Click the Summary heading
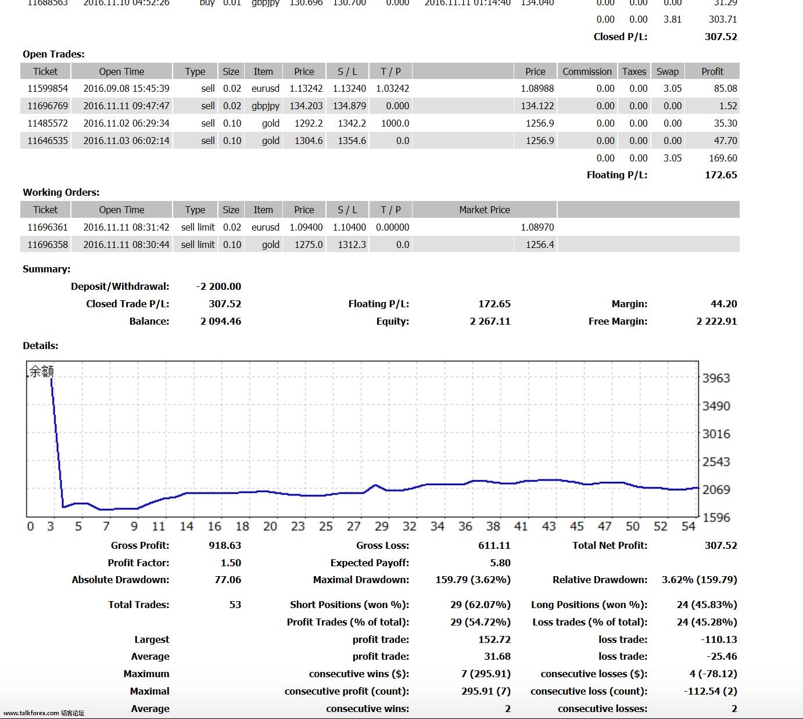Viewport: 803px width, 719px height. [46, 269]
